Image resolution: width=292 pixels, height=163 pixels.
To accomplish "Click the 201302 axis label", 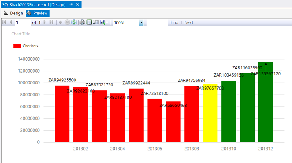I will (81, 149).
